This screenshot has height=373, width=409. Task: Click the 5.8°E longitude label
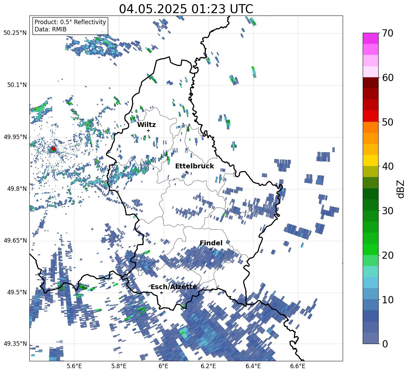[x=119, y=366]
